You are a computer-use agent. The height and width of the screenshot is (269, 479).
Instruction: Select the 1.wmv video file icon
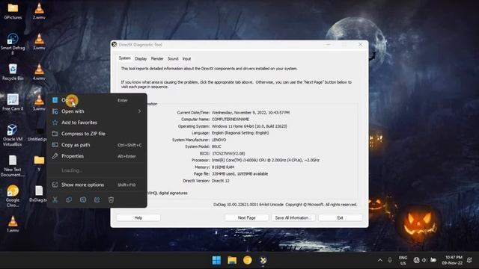[13, 224]
